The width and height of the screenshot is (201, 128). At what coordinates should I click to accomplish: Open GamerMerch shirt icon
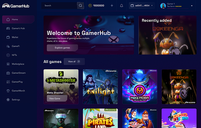[x=8, y=91]
